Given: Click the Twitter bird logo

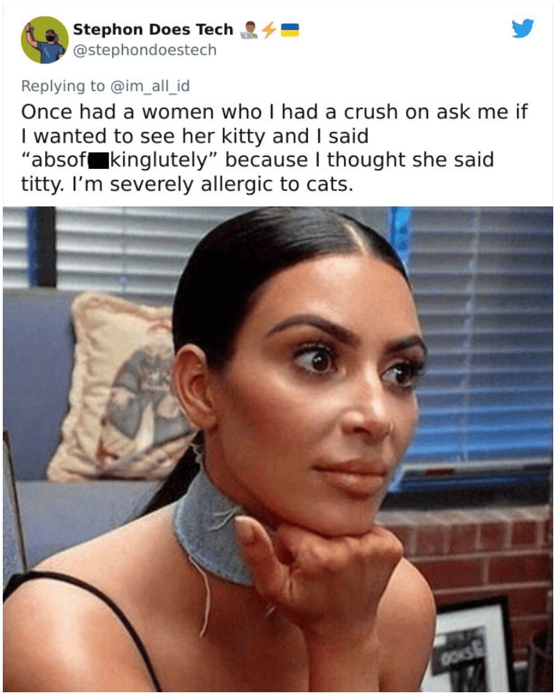Looking at the screenshot, I should (523, 28).
